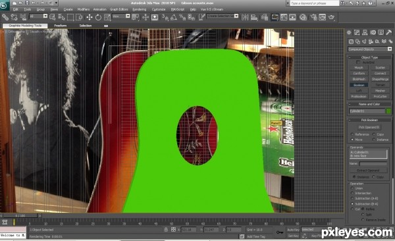Screen dimensions: 395x241
Task: Collapse the Object Type rollout
Action: coord(369,57)
